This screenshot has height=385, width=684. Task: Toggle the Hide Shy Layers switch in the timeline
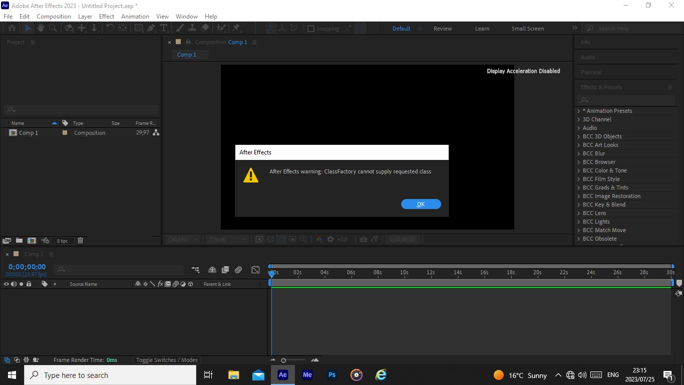pyautogui.click(x=212, y=270)
